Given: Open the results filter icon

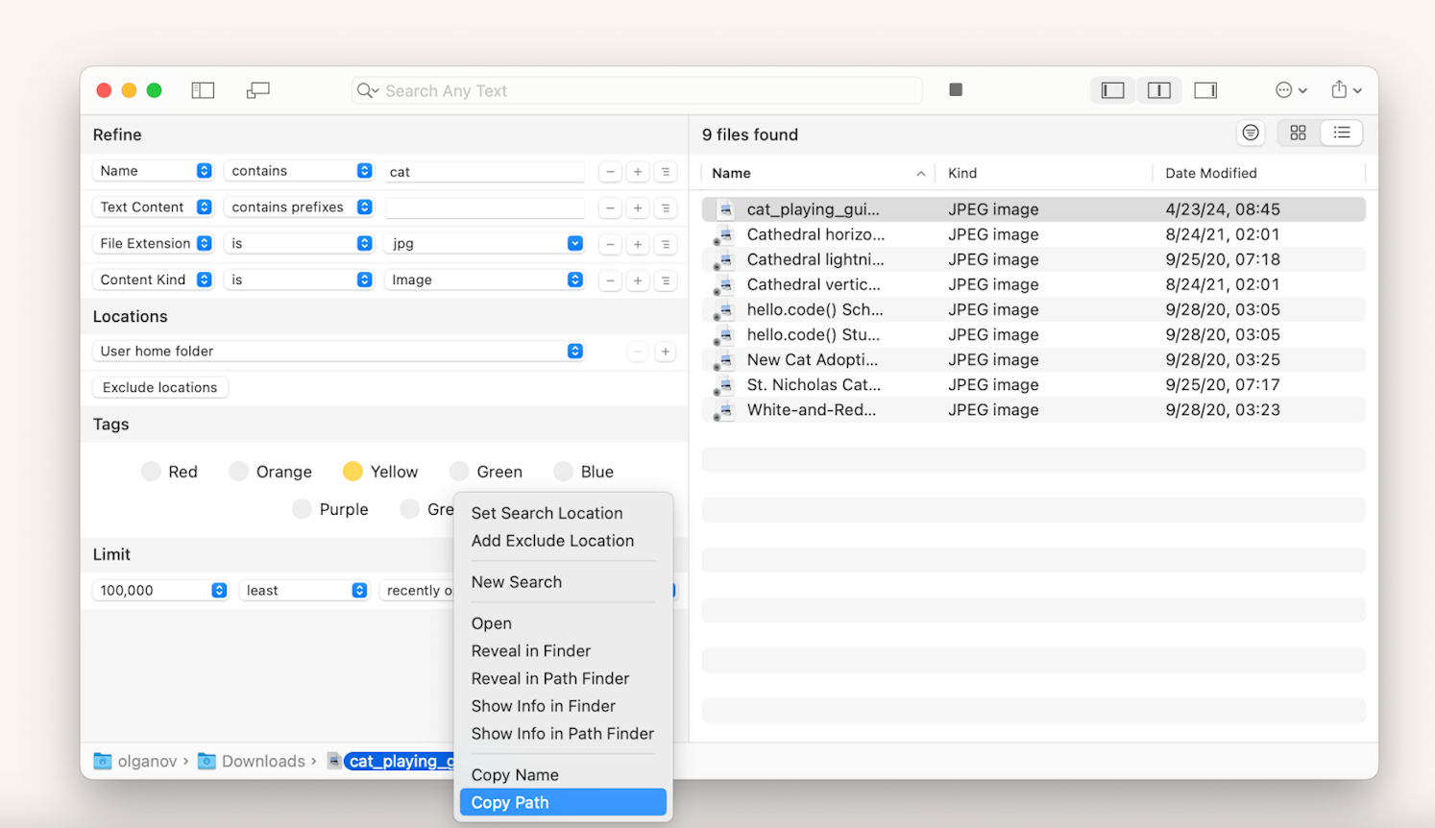Looking at the screenshot, I should [1250, 133].
